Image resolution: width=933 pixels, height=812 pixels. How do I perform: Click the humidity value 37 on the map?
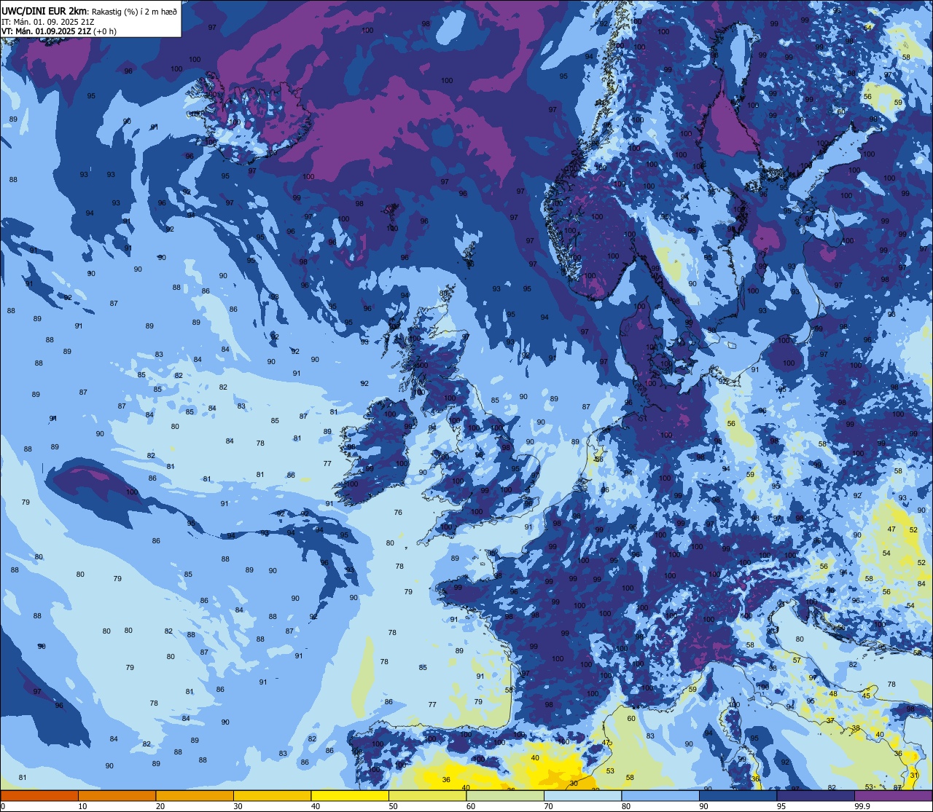coord(829,720)
